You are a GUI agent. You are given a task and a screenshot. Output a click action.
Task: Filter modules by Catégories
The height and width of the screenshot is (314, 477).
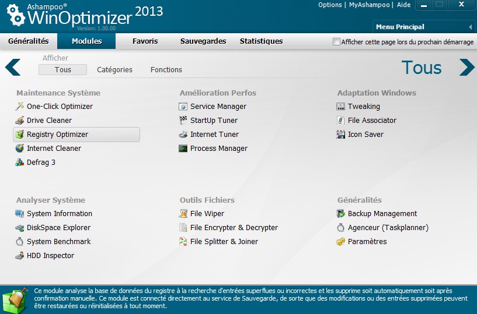(114, 69)
